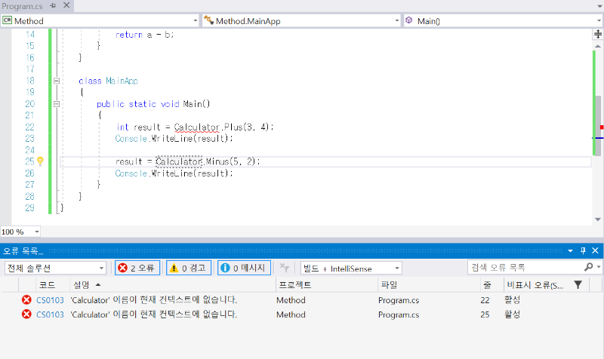This screenshot has width=604, height=359.
Task: Toggle the 0 경고 warnings filter
Action: click(189, 268)
